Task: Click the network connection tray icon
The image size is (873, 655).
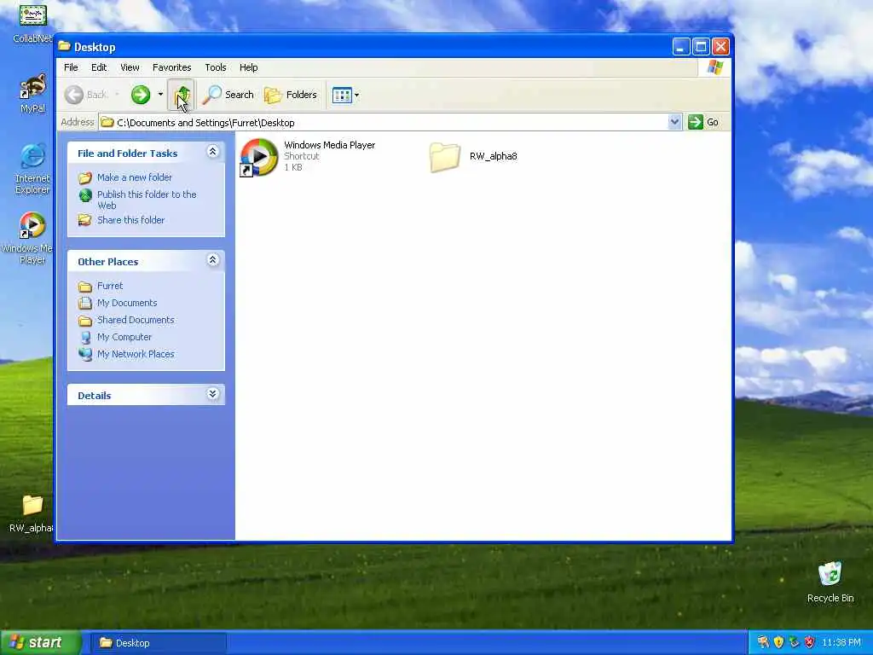Action: click(794, 642)
